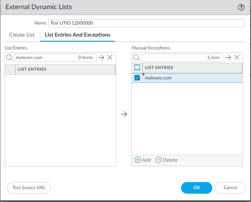
Task: Select the List Entries And Exceptions tab
Action: [x=77, y=35]
